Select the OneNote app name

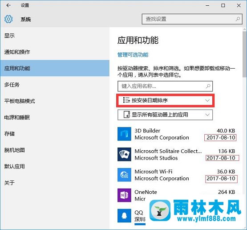click(x=146, y=192)
